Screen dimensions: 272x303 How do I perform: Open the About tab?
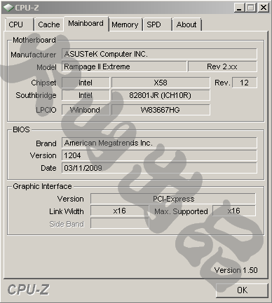186,24
